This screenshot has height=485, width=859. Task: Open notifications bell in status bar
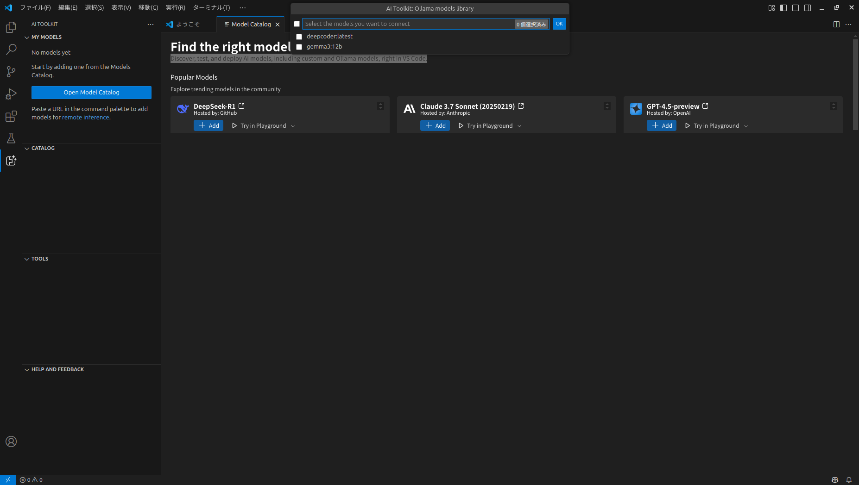click(x=849, y=480)
